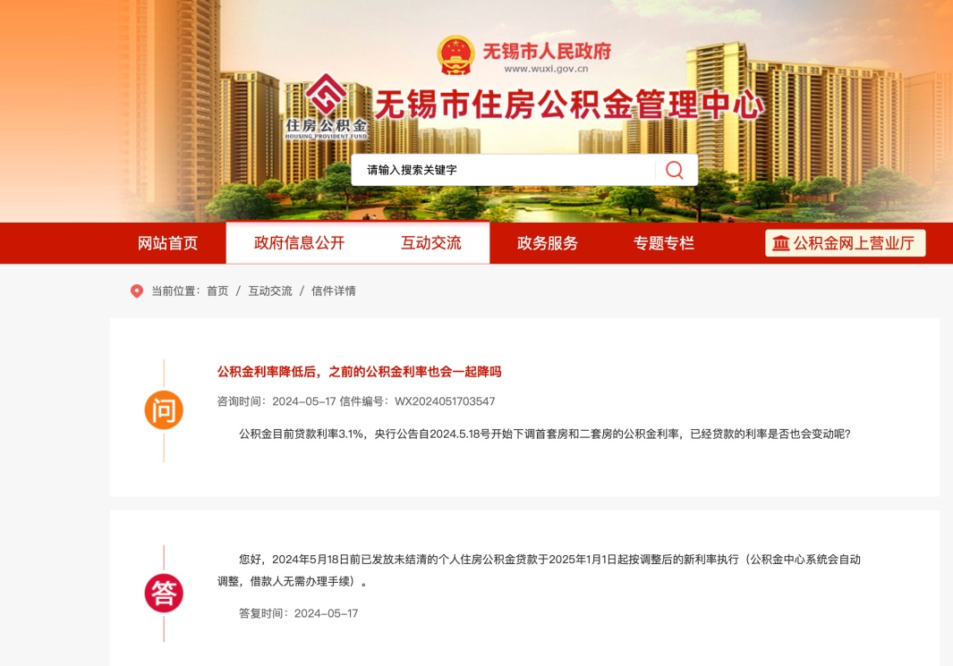This screenshot has height=666, width=953.
Task: Click the 无锡市住房公积金管理中心 site title
Action: [568, 105]
